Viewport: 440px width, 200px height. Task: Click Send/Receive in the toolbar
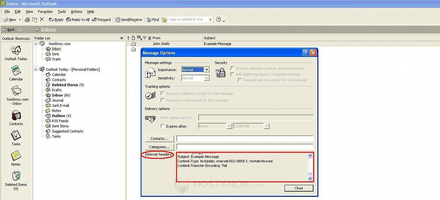[x=129, y=19]
